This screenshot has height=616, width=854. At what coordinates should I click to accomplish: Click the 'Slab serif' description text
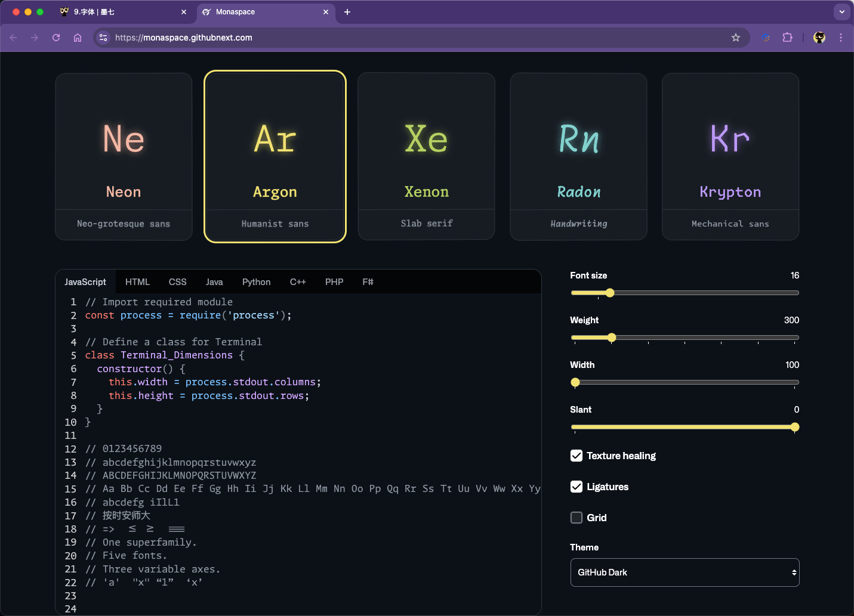click(427, 223)
